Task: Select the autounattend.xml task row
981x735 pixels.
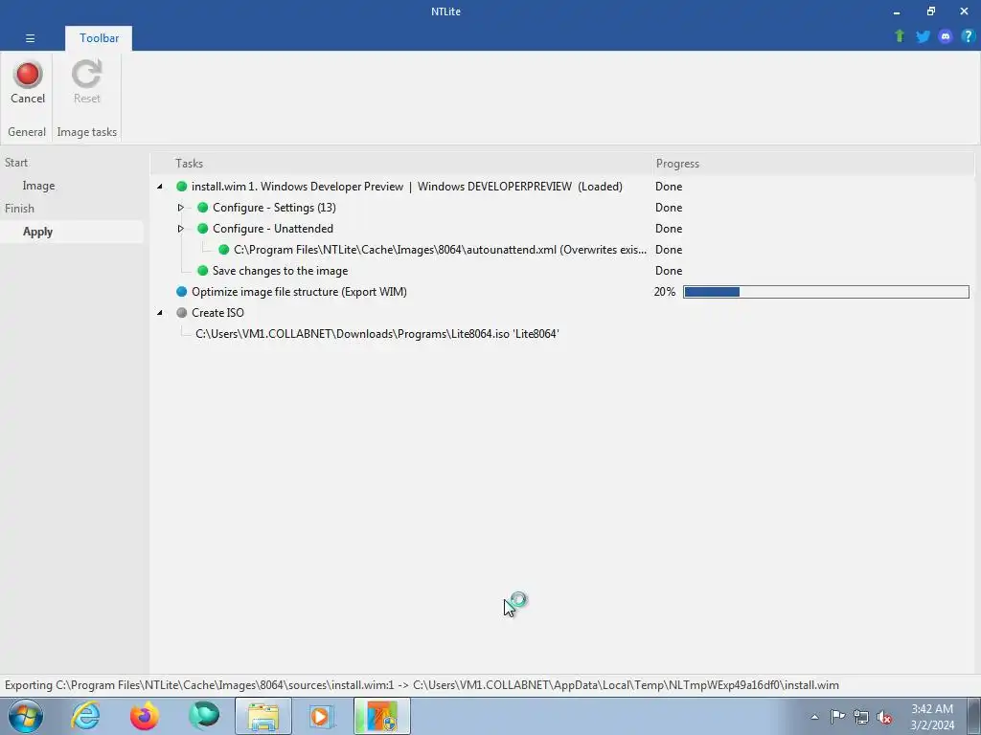Action: point(440,250)
